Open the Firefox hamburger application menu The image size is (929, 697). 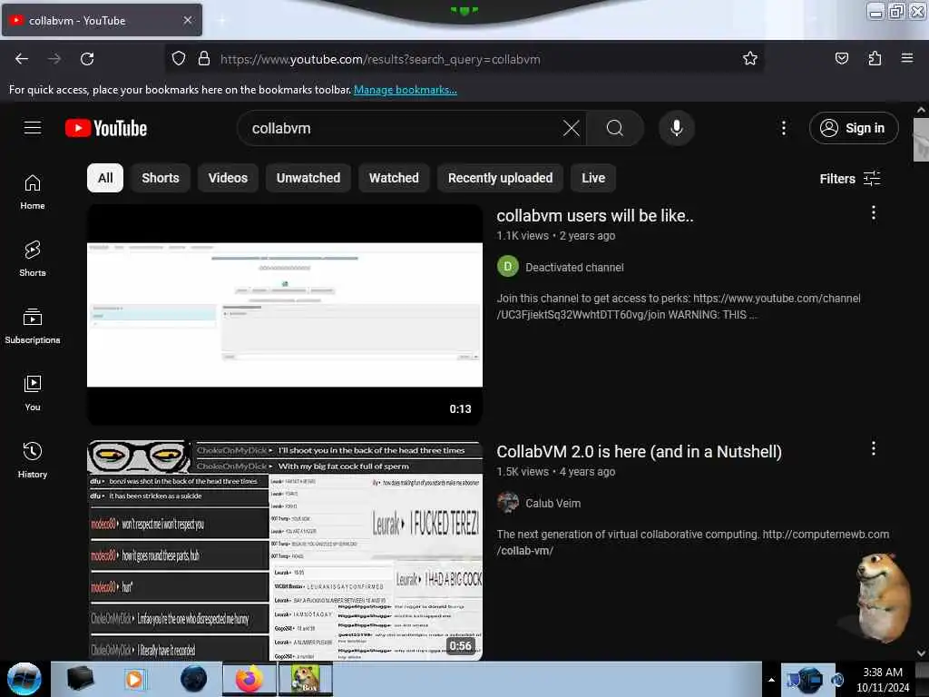click(906, 58)
